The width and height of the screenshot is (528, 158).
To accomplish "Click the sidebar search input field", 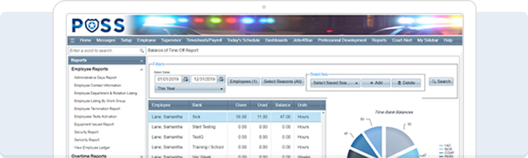I will pyautogui.click(x=104, y=51).
